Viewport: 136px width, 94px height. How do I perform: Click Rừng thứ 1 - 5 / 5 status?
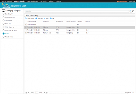(x=130, y=93)
